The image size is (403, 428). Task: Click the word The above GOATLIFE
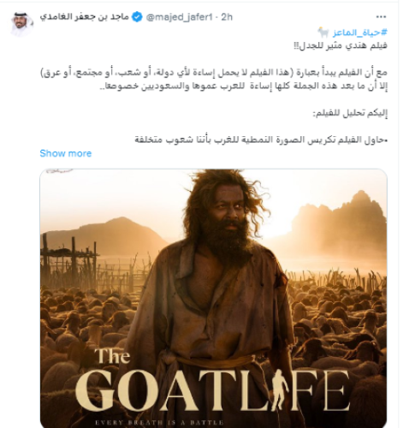pos(113,355)
